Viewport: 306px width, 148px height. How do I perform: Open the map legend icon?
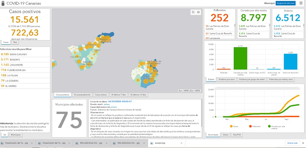pyautogui.click(x=193, y=12)
